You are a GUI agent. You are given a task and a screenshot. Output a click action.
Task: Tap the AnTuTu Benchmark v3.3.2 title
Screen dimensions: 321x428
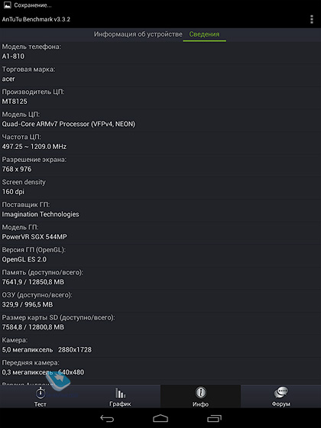36,19
